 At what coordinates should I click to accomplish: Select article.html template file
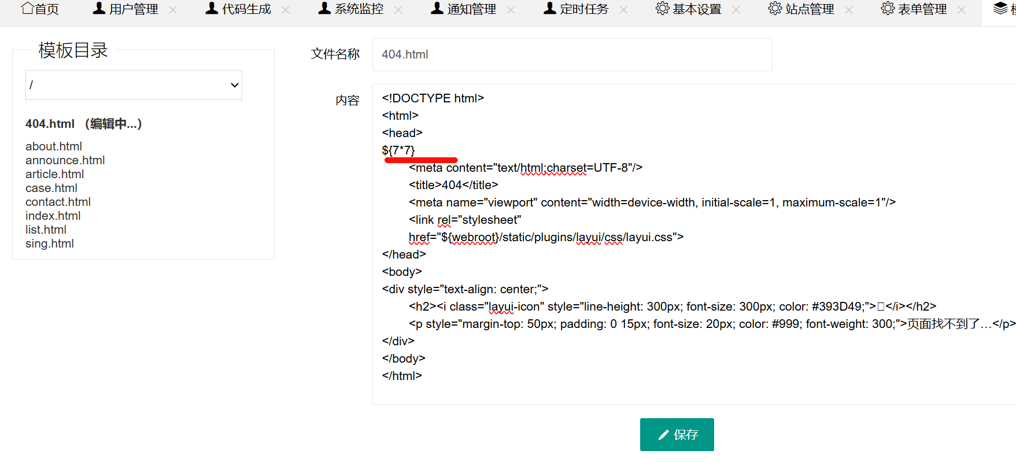[55, 174]
